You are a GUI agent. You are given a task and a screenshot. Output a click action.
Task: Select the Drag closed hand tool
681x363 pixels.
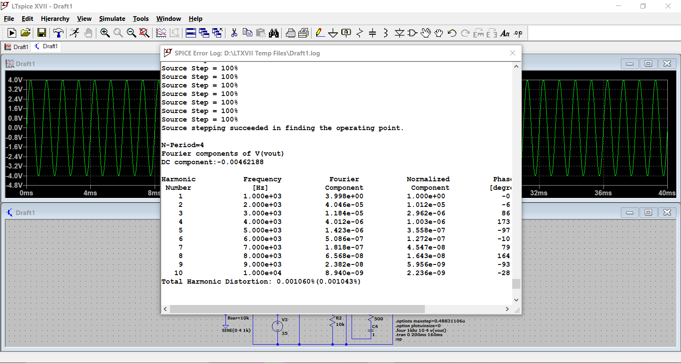pyautogui.click(x=439, y=33)
